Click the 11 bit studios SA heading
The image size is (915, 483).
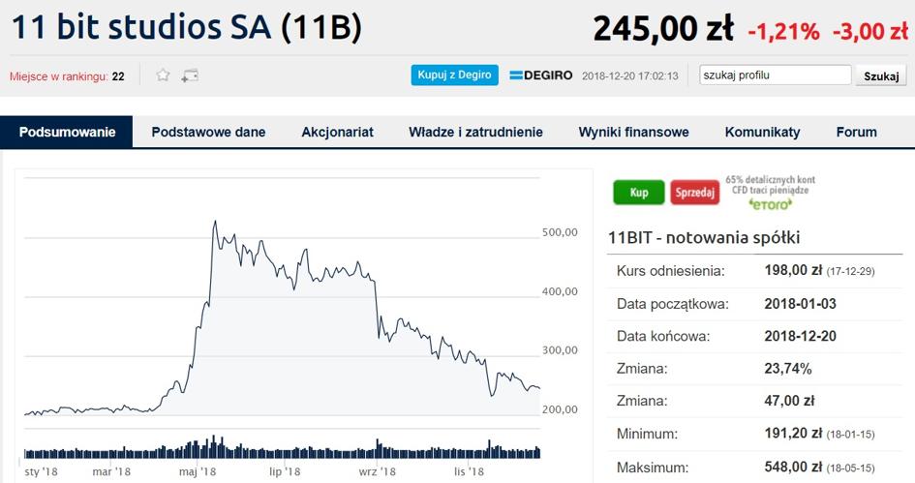(141, 27)
